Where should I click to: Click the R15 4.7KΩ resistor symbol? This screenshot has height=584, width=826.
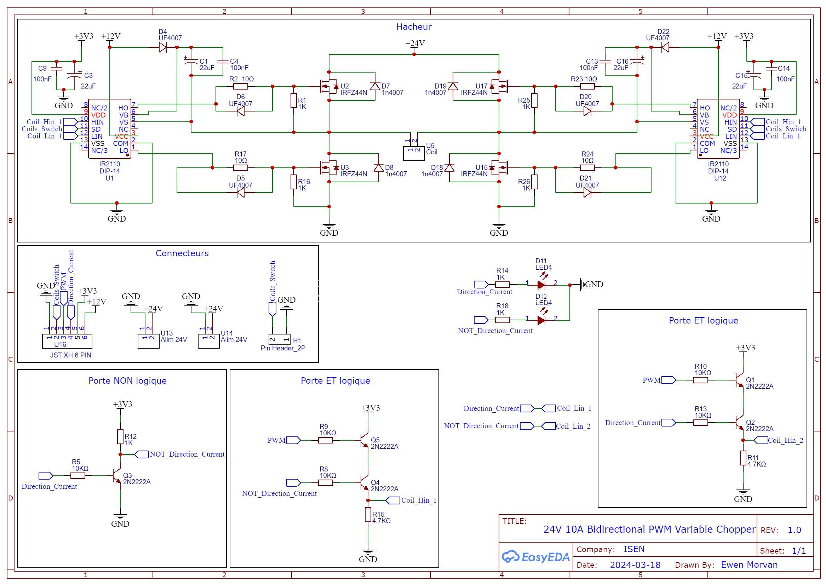(368, 515)
